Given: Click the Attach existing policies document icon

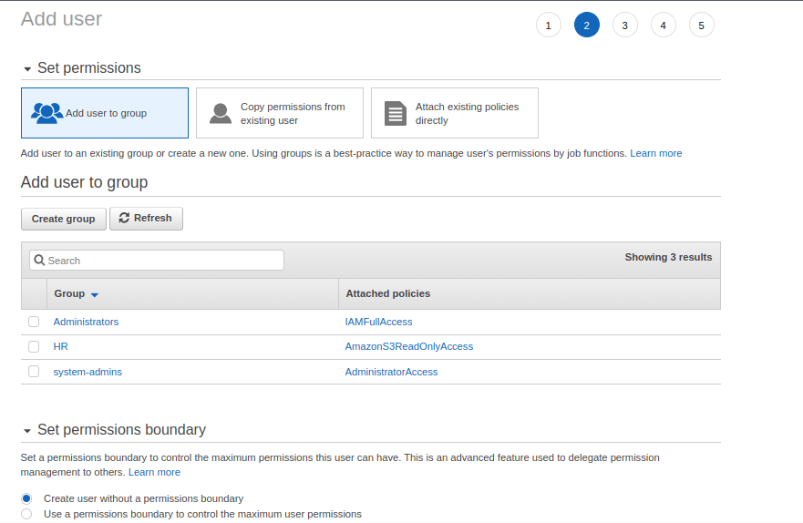Looking at the screenshot, I should pyautogui.click(x=396, y=114).
